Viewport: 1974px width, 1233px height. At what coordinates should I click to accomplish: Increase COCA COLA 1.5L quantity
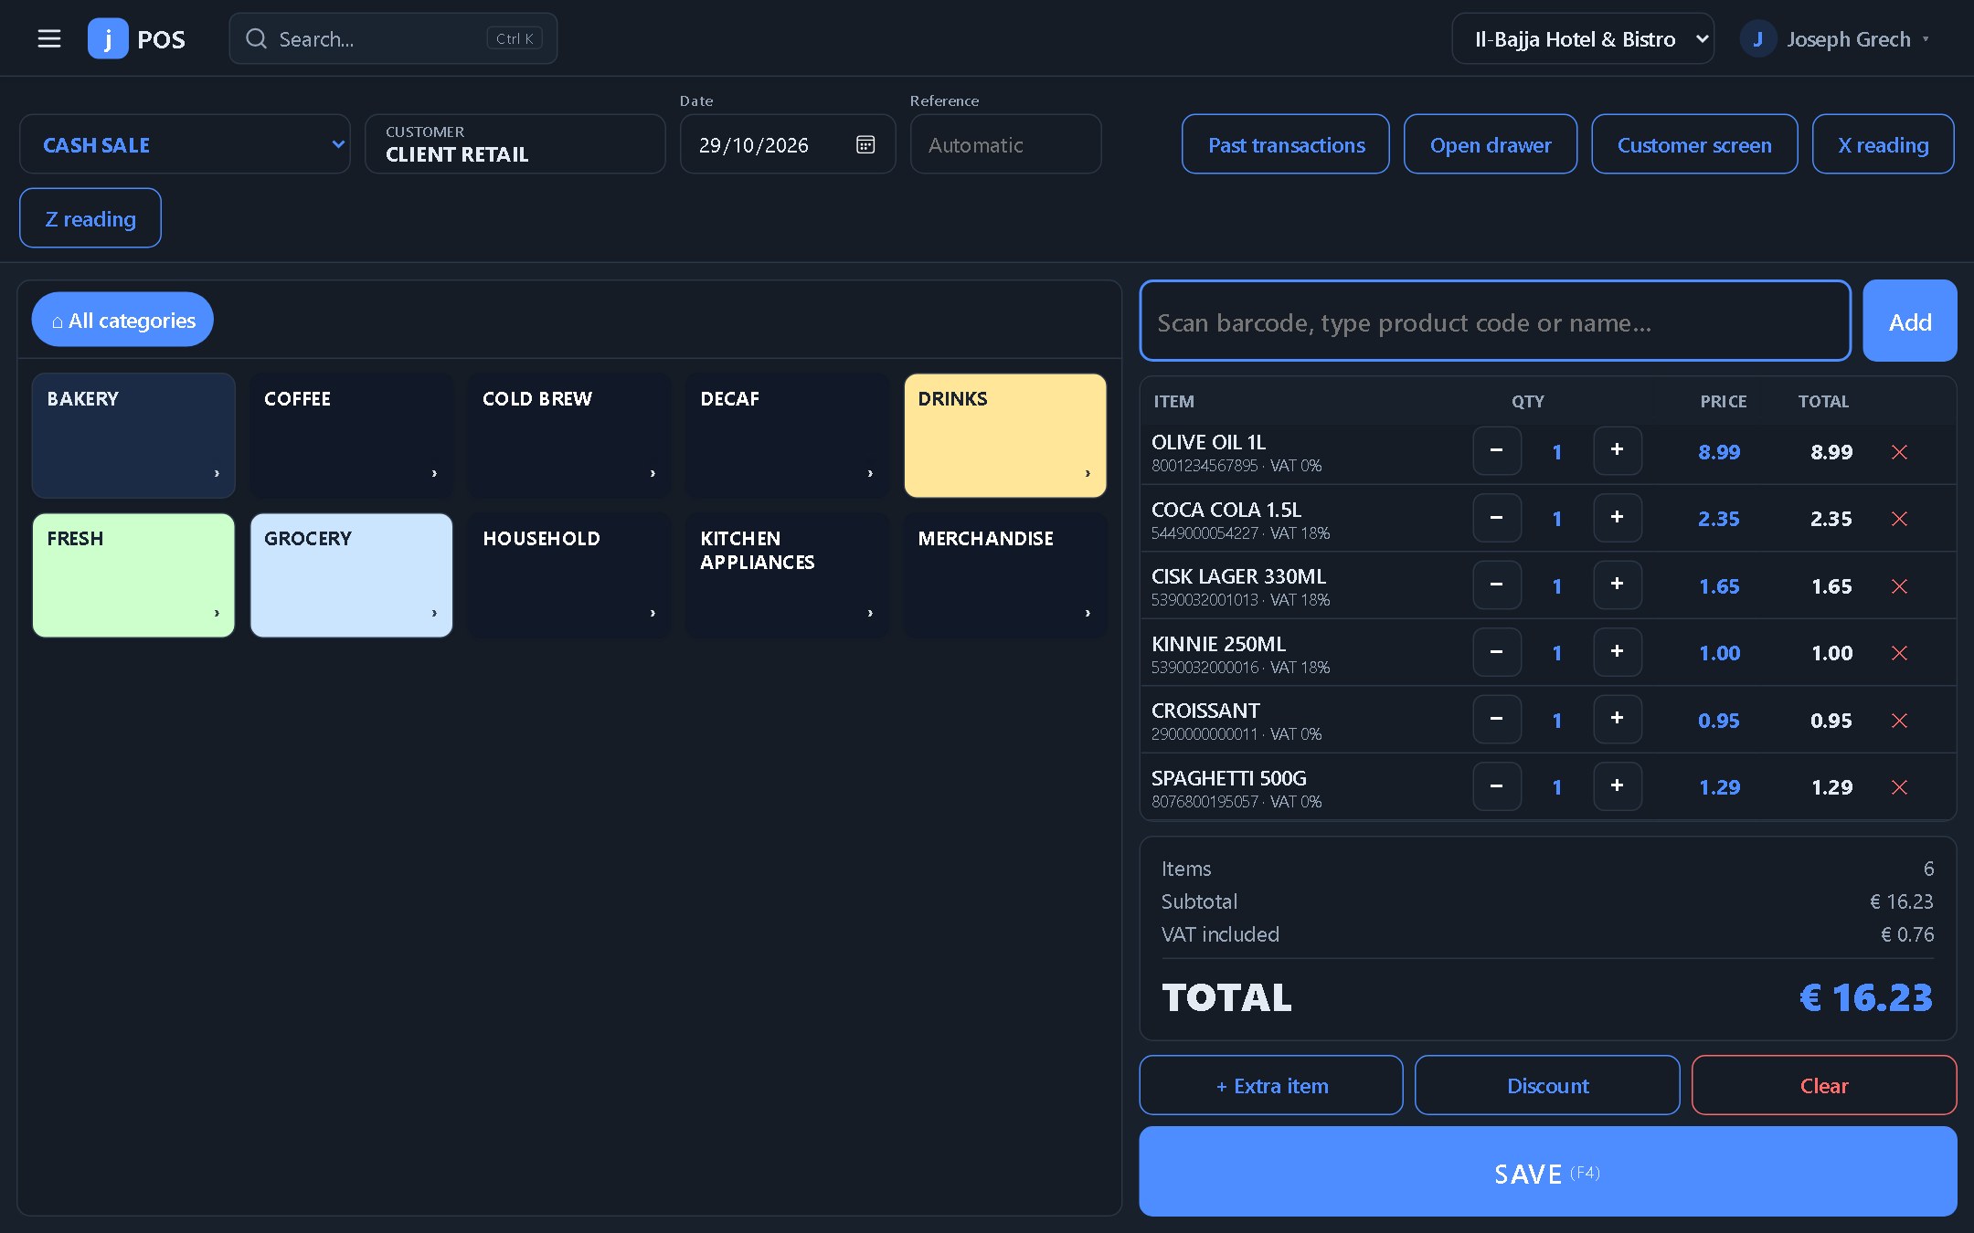coord(1618,518)
